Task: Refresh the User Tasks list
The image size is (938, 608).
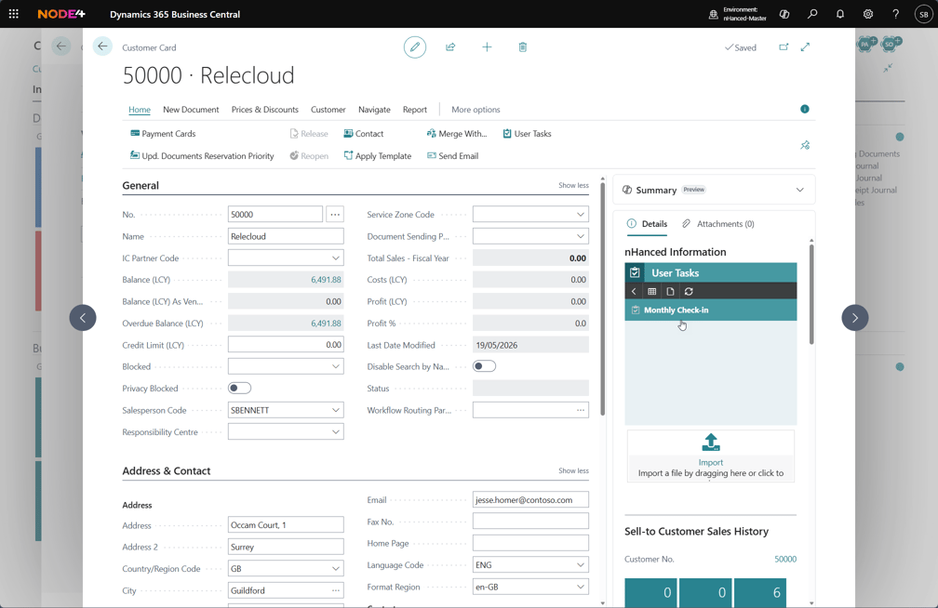Action: point(689,291)
